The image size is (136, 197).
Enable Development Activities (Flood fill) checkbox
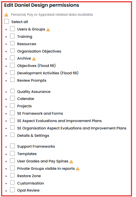pyautogui.click(x=12, y=73)
